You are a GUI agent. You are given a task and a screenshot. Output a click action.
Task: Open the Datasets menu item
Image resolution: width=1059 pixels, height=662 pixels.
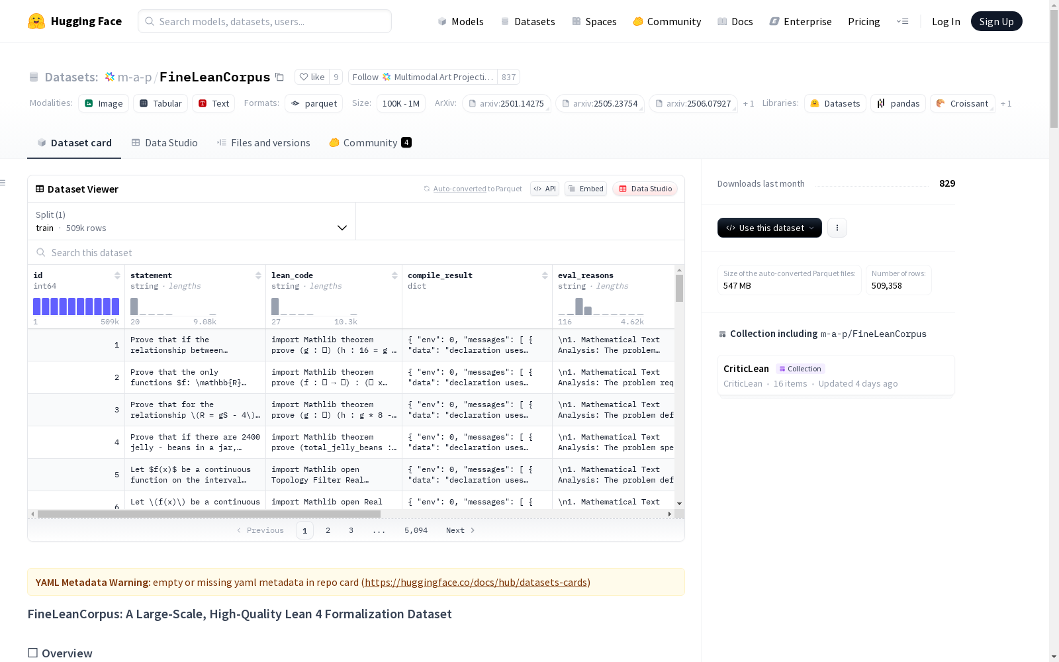pyautogui.click(x=528, y=21)
